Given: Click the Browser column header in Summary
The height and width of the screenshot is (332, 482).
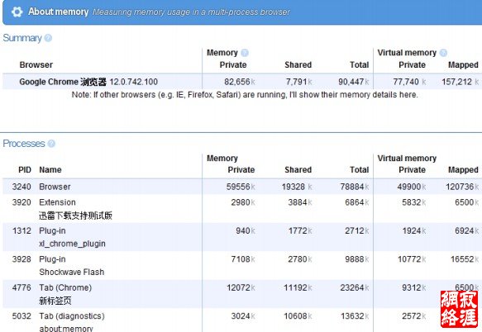Looking at the screenshot, I should [x=36, y=65].
